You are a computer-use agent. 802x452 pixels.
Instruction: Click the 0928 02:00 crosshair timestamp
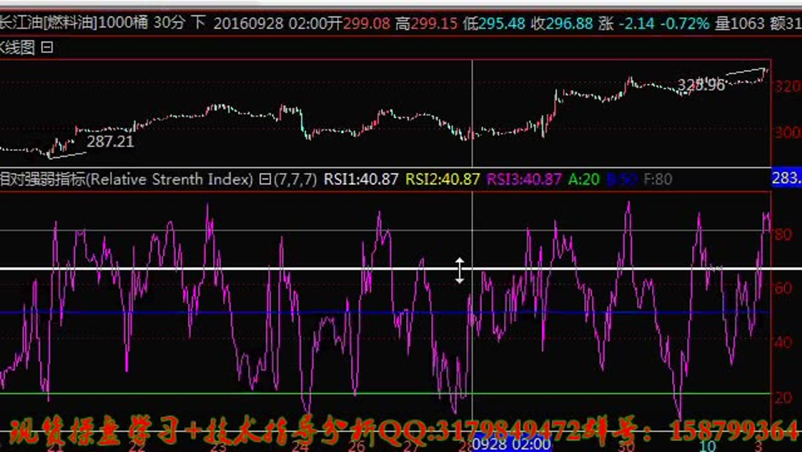(x=512, y=440)
